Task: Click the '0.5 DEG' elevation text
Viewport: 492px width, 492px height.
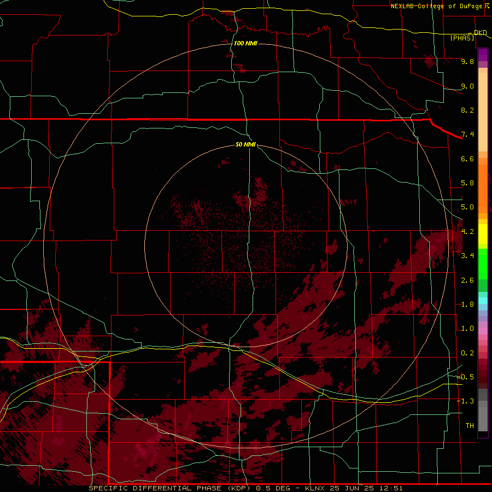Action: [x=272, y=488]
